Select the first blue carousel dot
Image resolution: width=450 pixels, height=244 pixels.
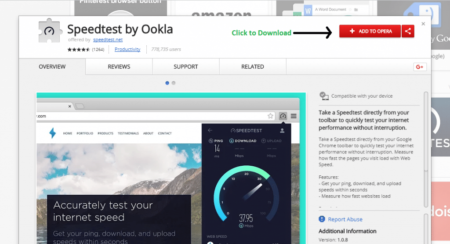click(x=167, y=83)
